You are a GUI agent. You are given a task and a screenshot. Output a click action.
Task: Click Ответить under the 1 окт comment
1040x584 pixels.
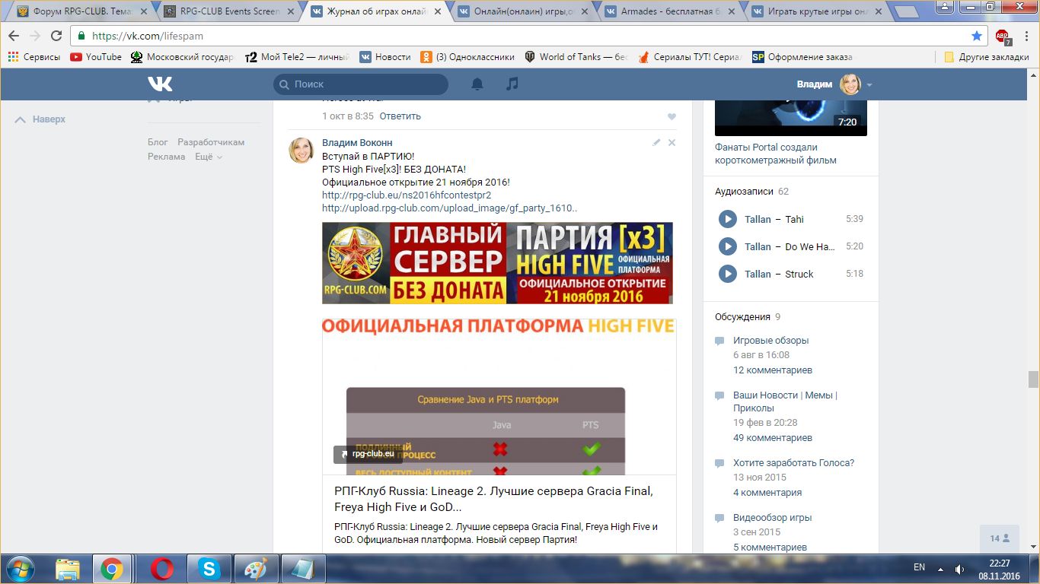point(400,116)
